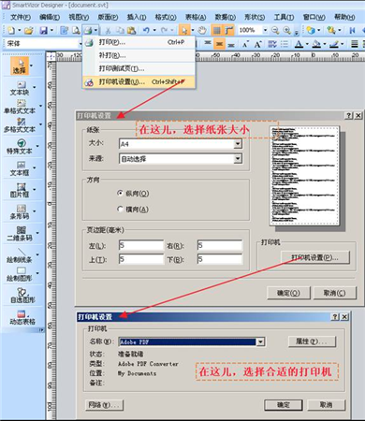
Task: Click the decrease font size icon
Action: tap(246, 44)
